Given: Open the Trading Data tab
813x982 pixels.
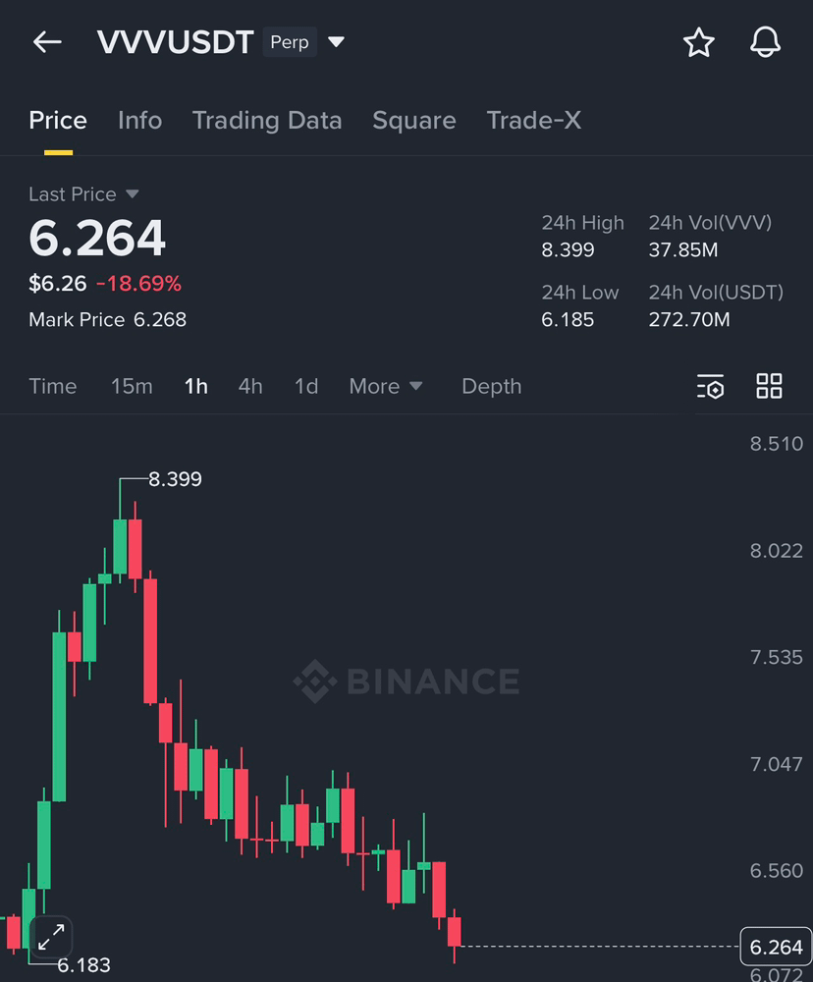Looking at the screenshot, I should [x=267, y=120].
